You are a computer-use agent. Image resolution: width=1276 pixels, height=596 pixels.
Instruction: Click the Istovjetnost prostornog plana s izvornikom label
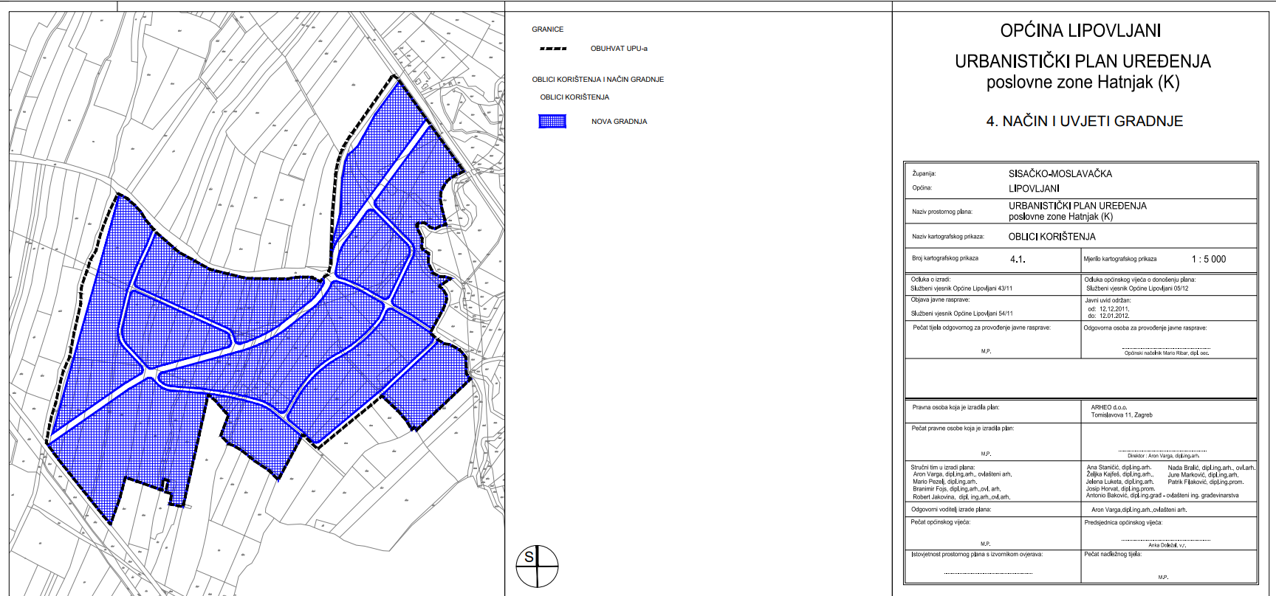(976, 554)
